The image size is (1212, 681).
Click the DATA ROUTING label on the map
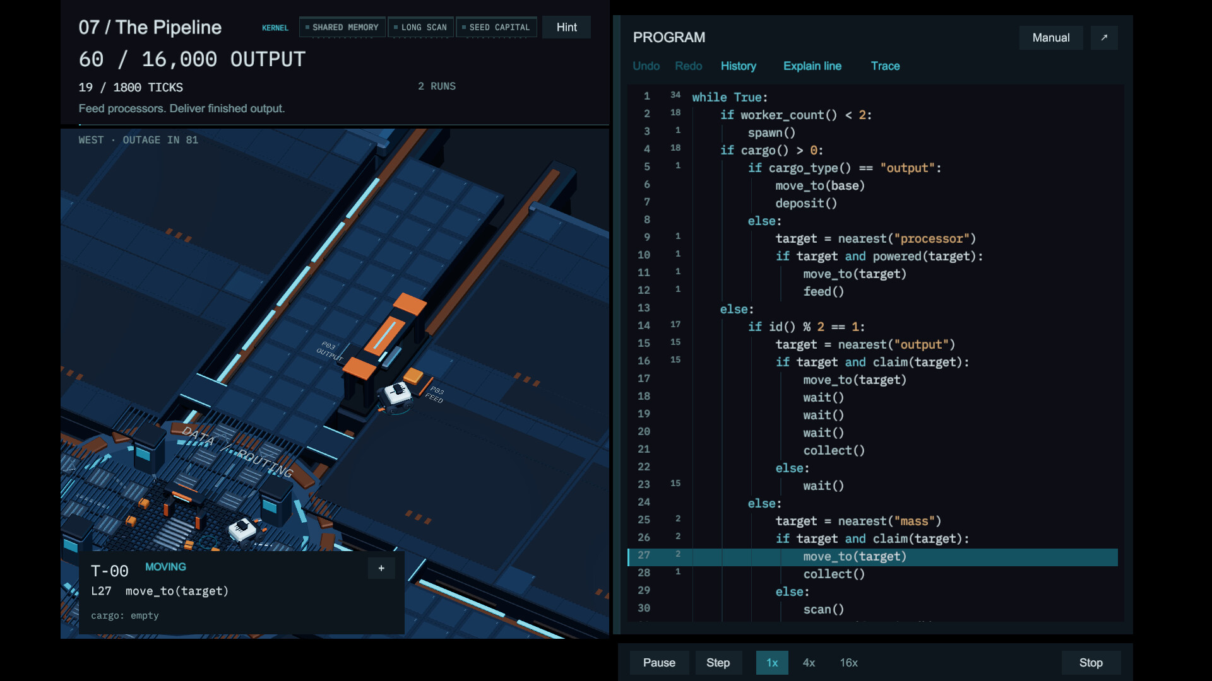pyautogui.click(x=237, y=451)
